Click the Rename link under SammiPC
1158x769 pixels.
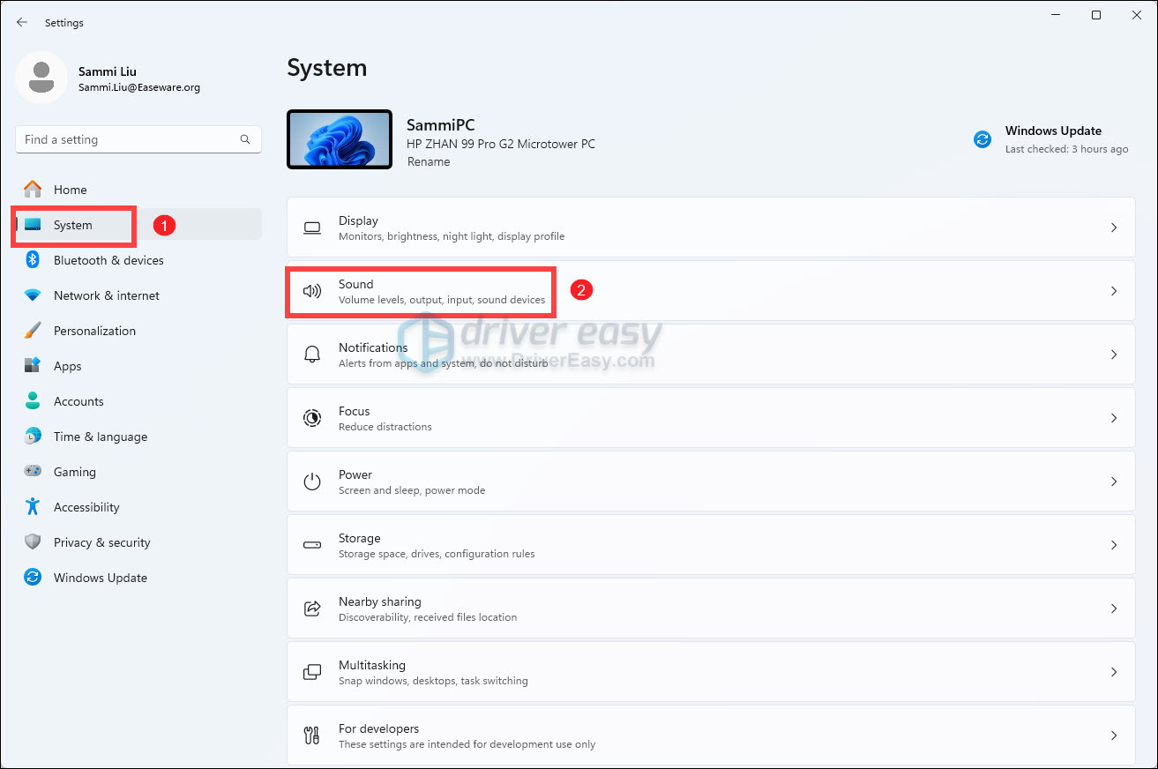click(429, 162)
